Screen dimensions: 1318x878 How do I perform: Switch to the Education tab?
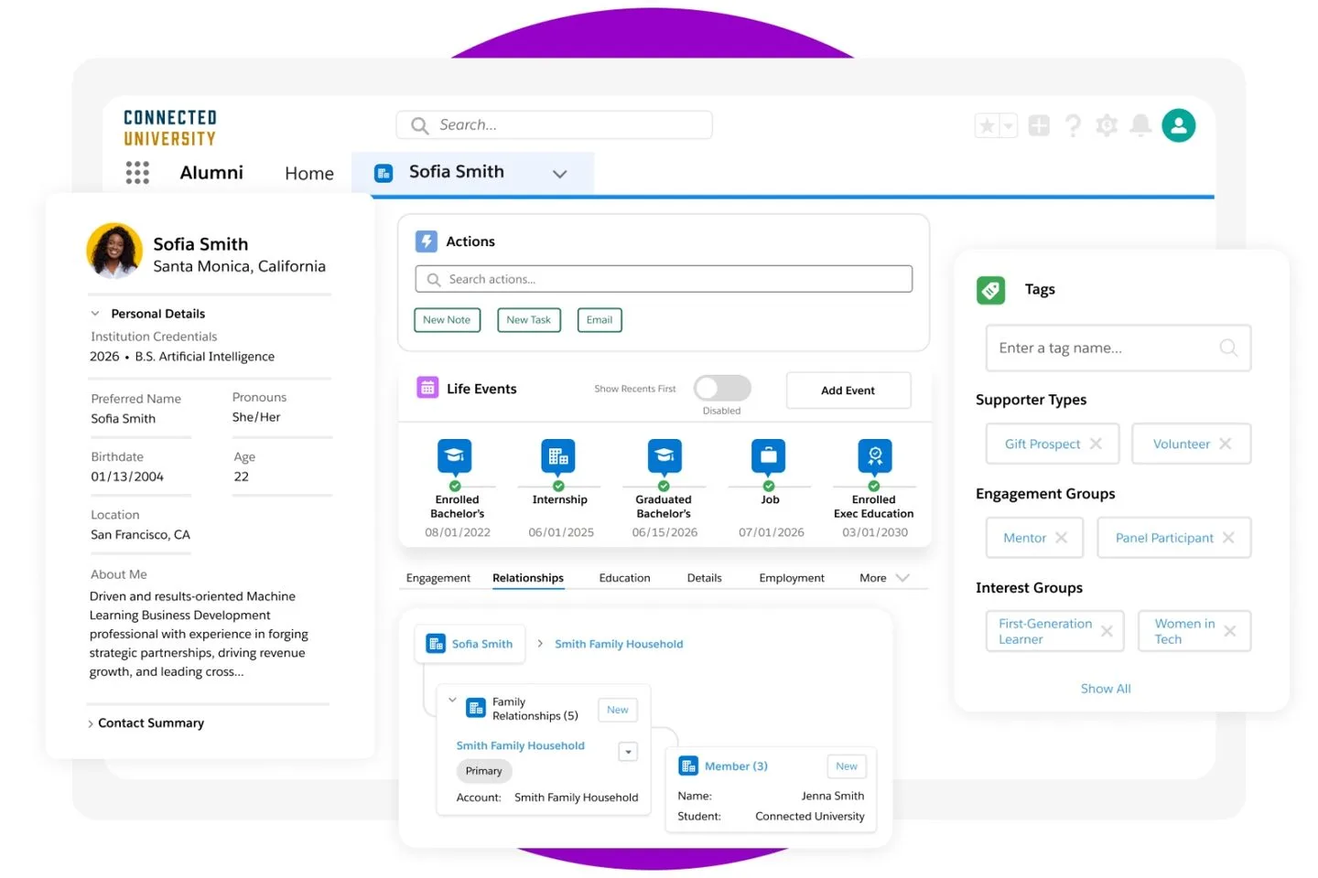click(624, 578)
